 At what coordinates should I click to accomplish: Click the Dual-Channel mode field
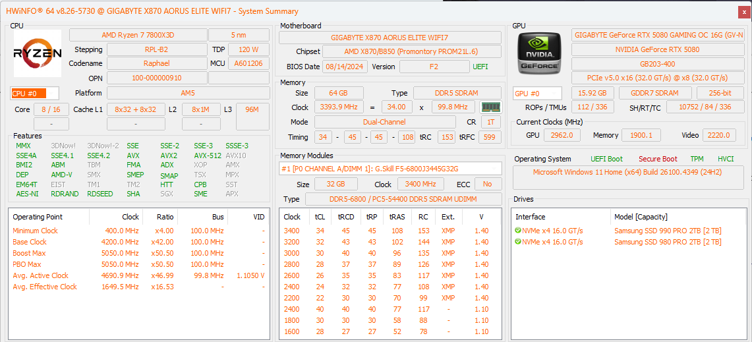(385, 122)
